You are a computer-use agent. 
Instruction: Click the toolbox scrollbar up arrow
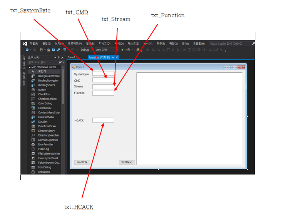(x=63, y=67)
